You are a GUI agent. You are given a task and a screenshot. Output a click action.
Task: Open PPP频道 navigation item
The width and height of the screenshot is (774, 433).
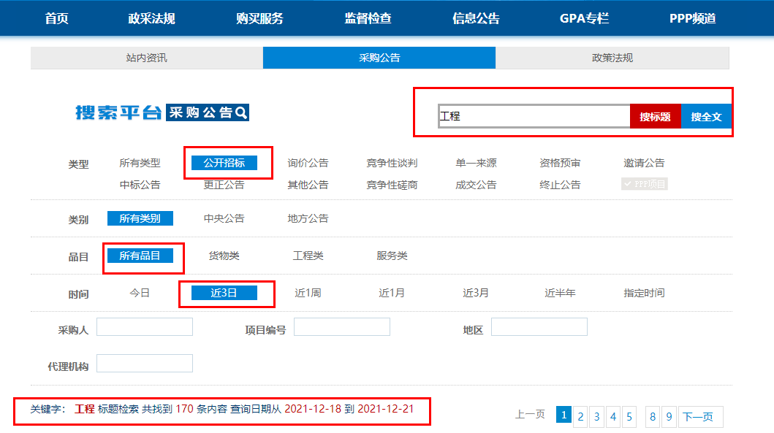[x=693, y=19]
